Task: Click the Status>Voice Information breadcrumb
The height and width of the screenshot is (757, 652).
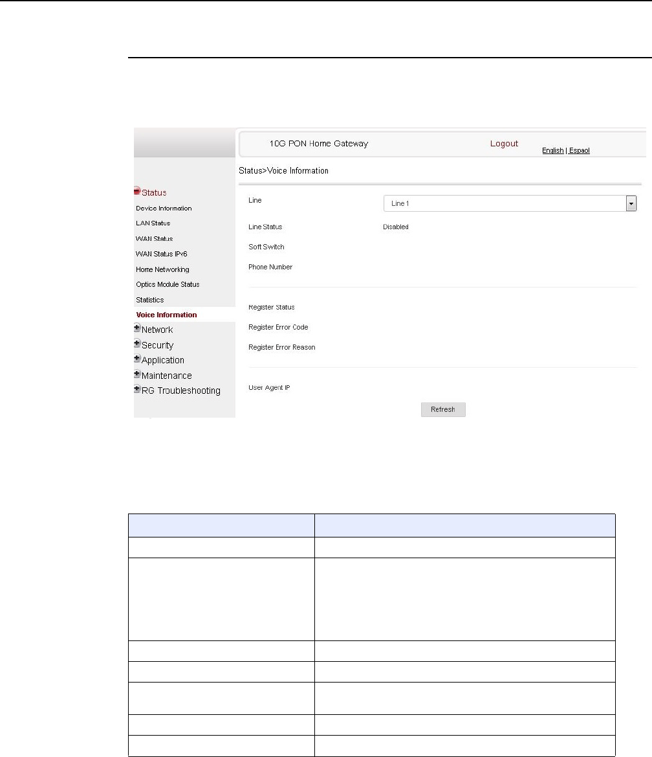Action: point(283,171)
